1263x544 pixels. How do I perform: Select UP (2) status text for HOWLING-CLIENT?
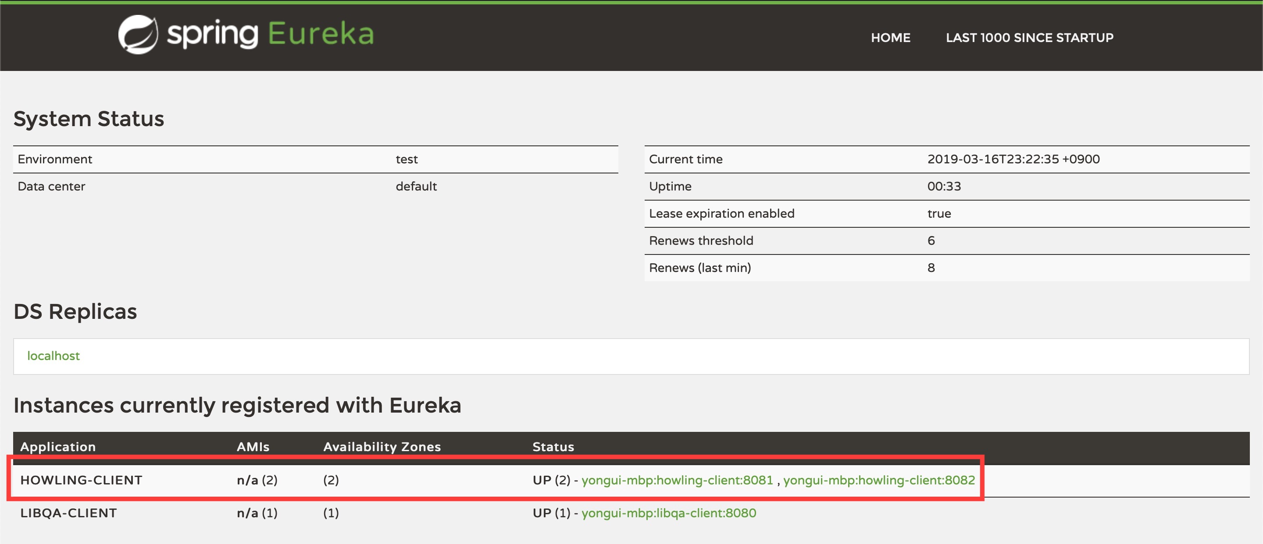tap(552, 480)
